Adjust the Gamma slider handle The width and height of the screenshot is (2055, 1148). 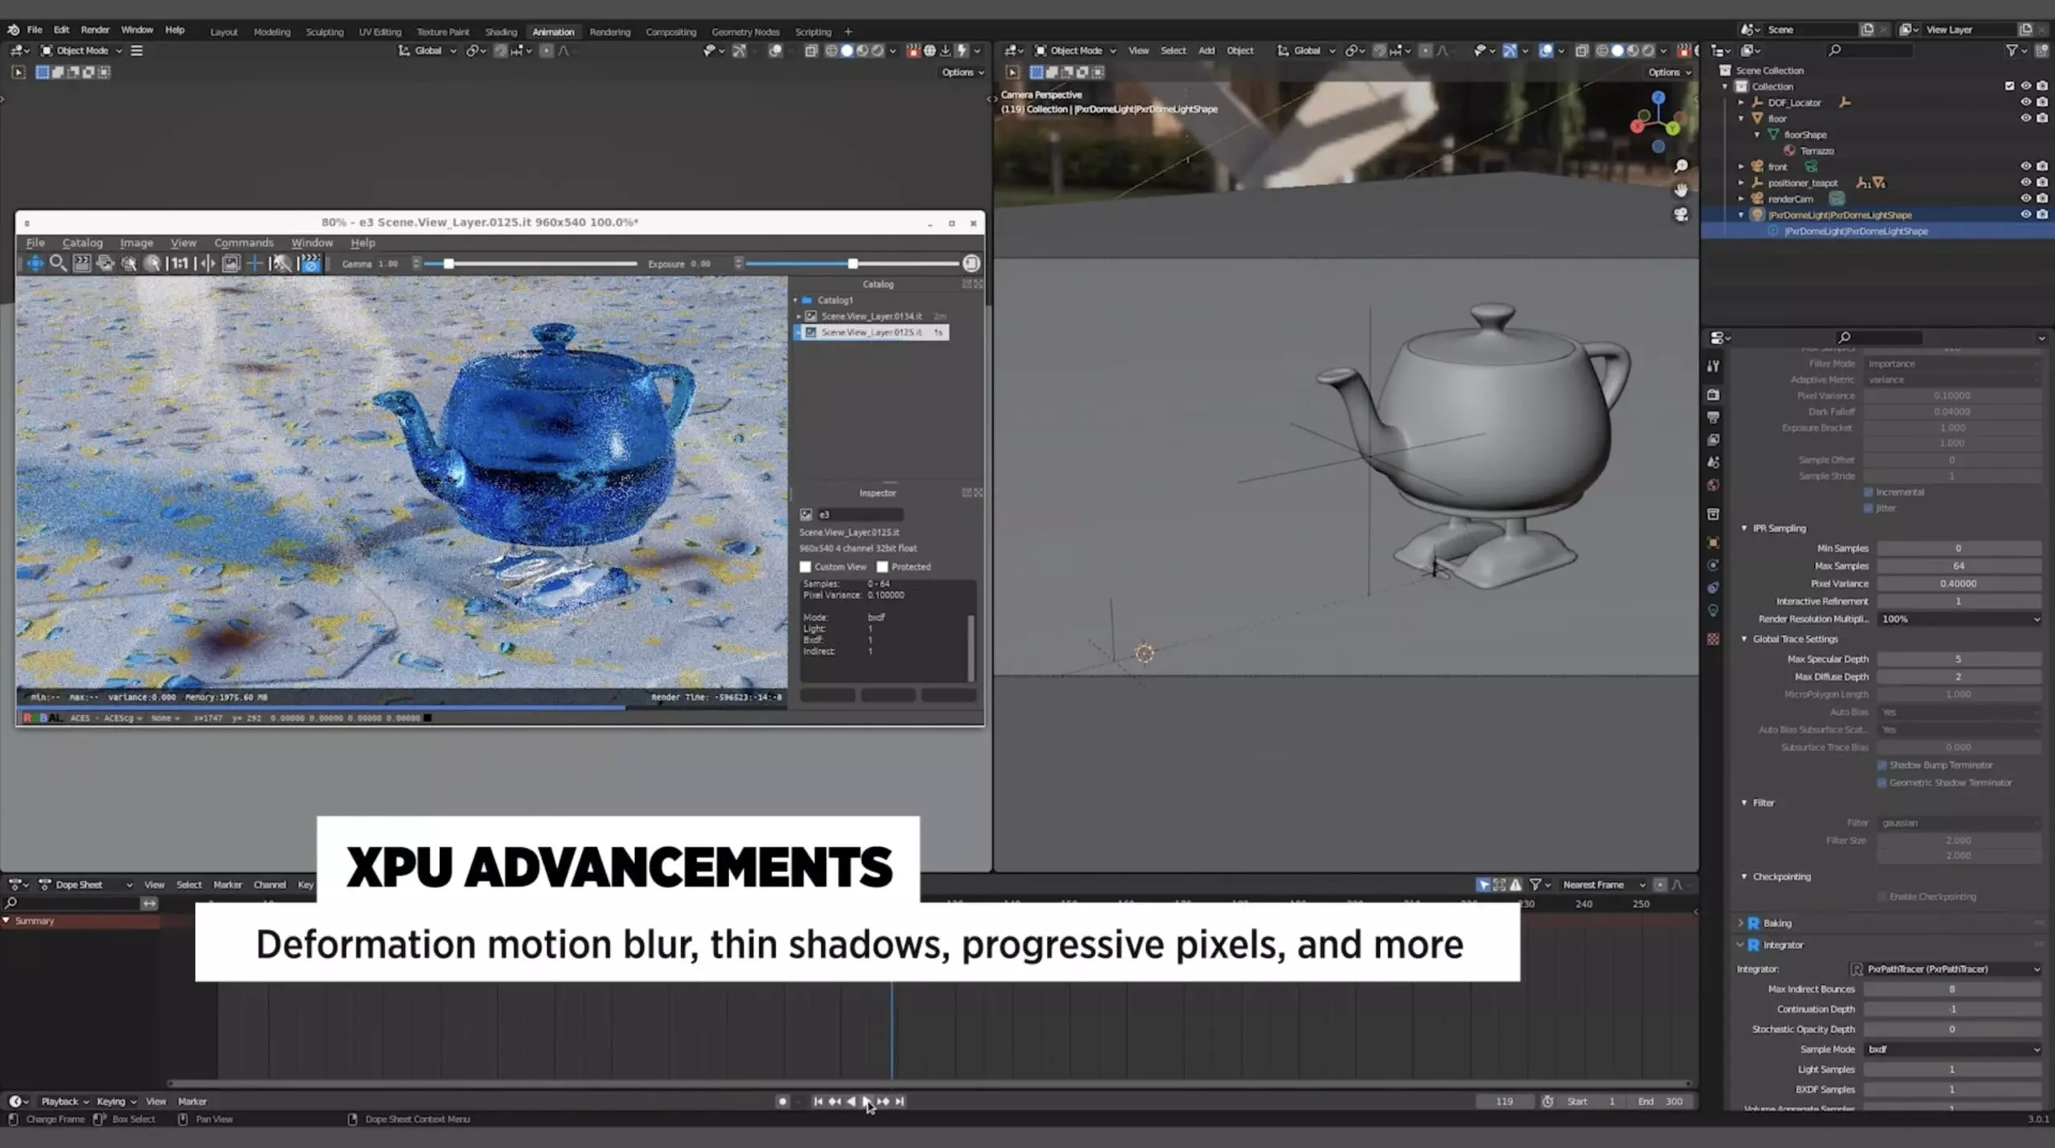(449, 264)
